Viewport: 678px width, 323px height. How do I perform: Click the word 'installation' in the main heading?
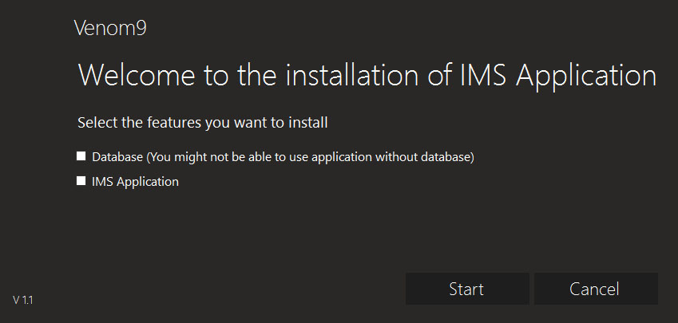tap(352, 75)
